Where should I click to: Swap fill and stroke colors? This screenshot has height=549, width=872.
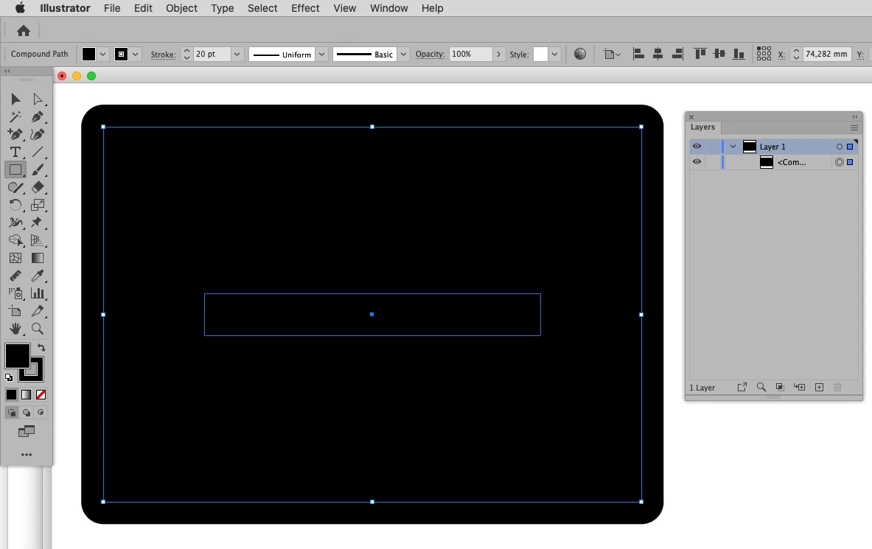point(41,348)
